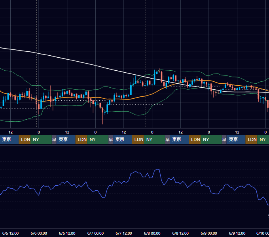269x237 pixels.
Task: Select the 東京 session block for 6/9
Action: (236, 139)
